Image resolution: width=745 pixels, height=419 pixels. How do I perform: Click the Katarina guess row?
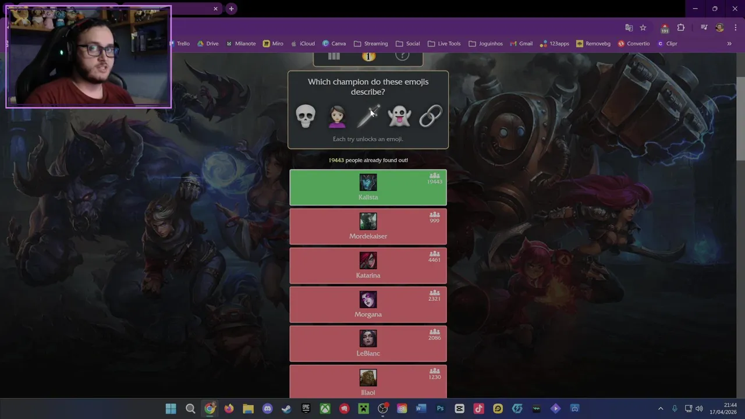[x=368, y=265]
